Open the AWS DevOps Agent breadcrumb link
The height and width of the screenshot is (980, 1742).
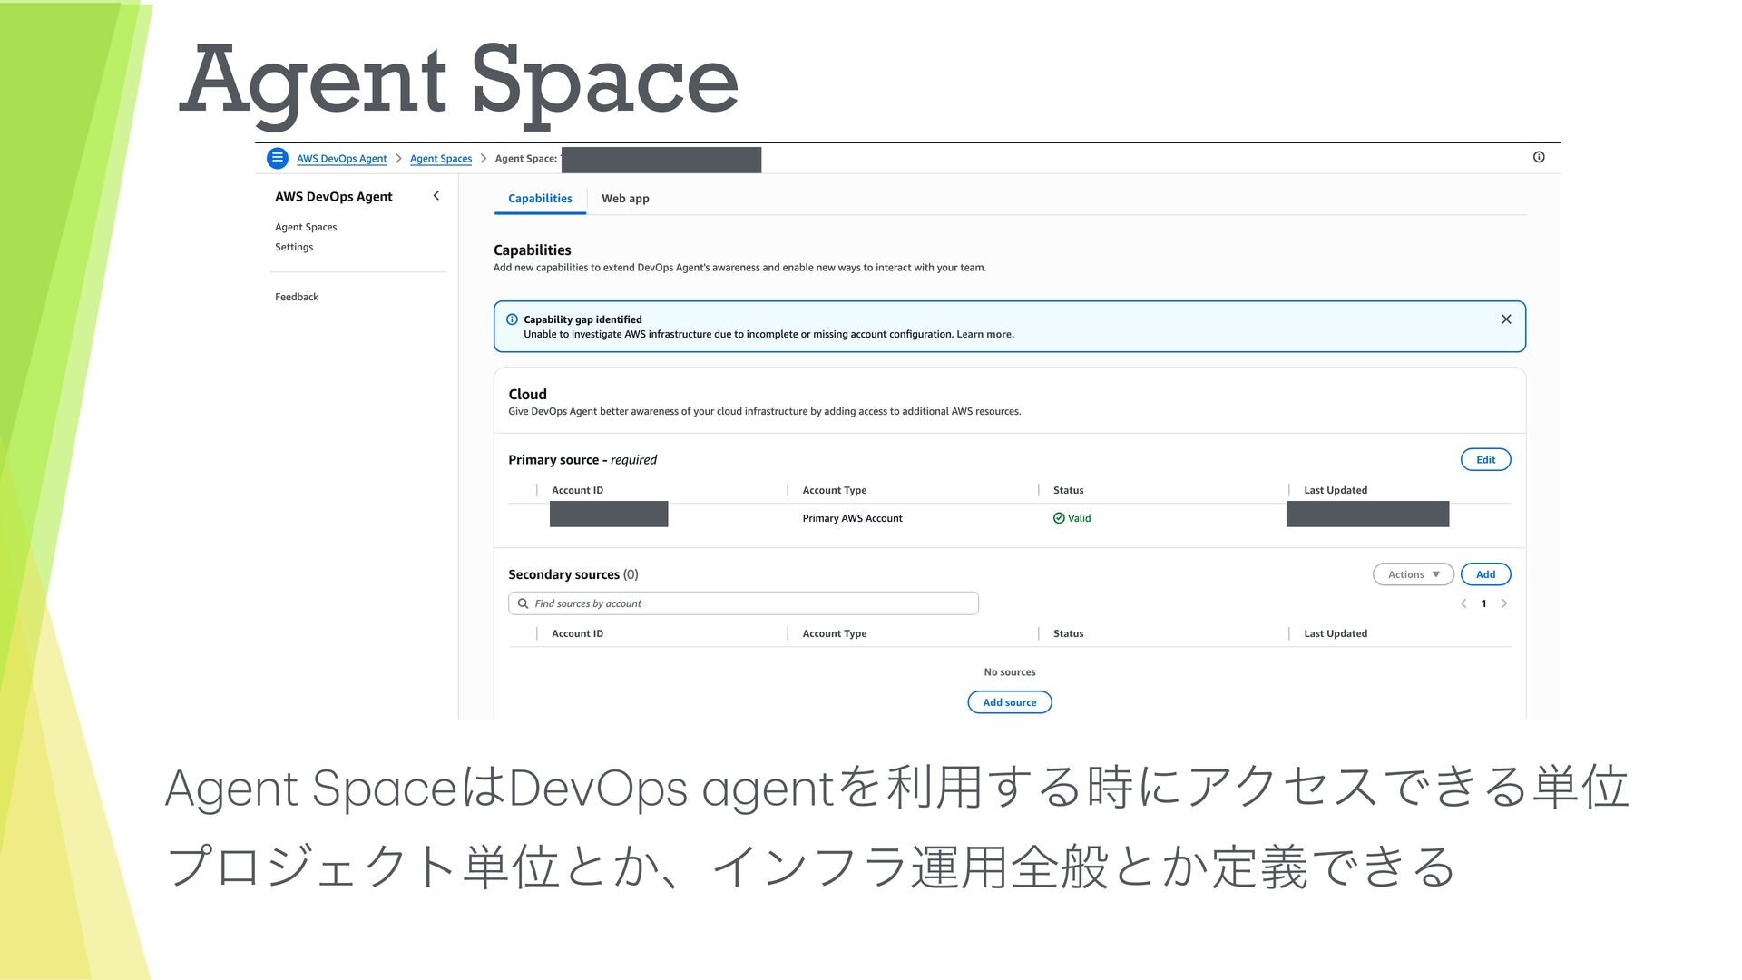[341, 159]
